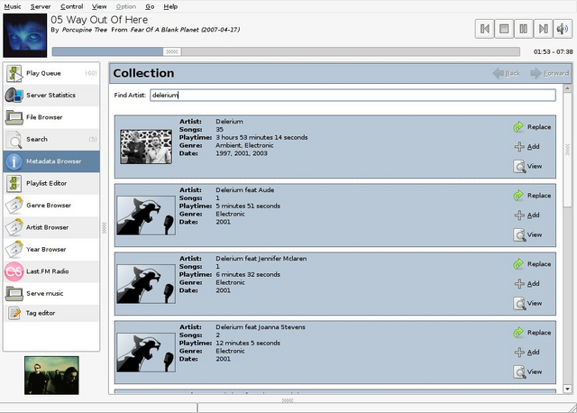
Task: Open the Music menu
Action: [13, 6]
